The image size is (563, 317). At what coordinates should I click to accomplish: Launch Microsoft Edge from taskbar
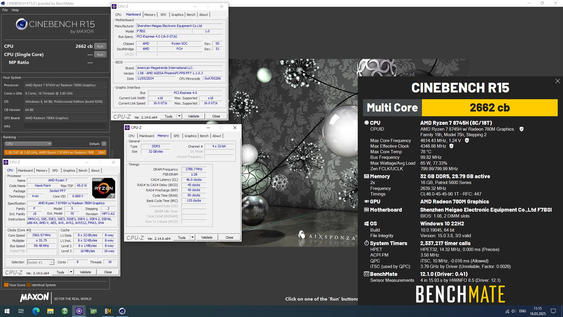click(x=36, y=311)
